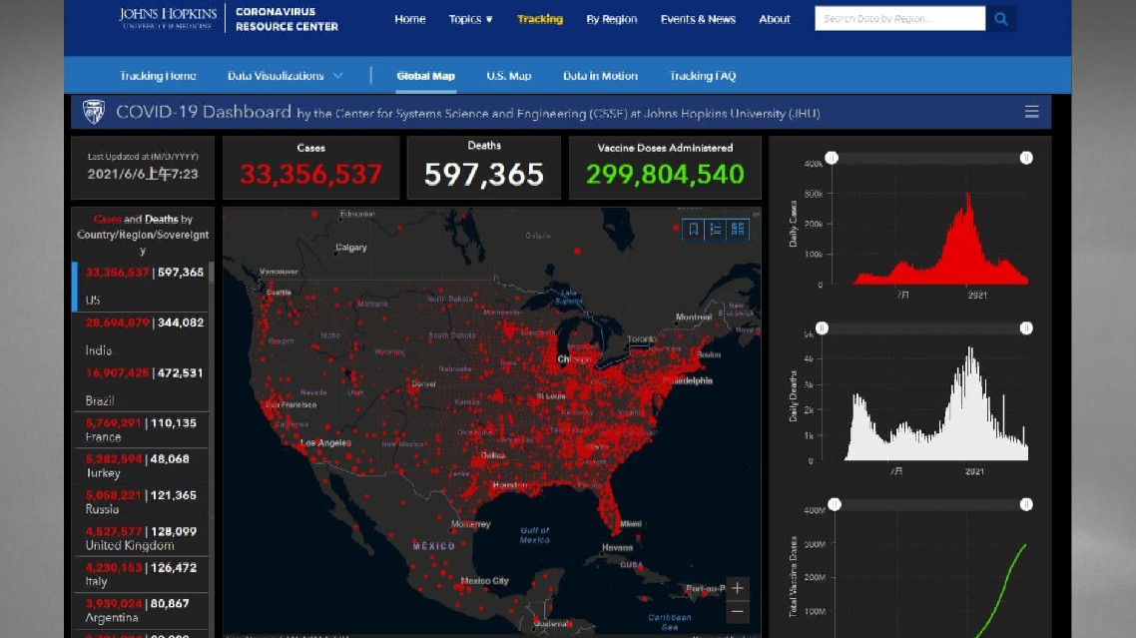Expand the Data Visualizations dropdown

point(284,76)
